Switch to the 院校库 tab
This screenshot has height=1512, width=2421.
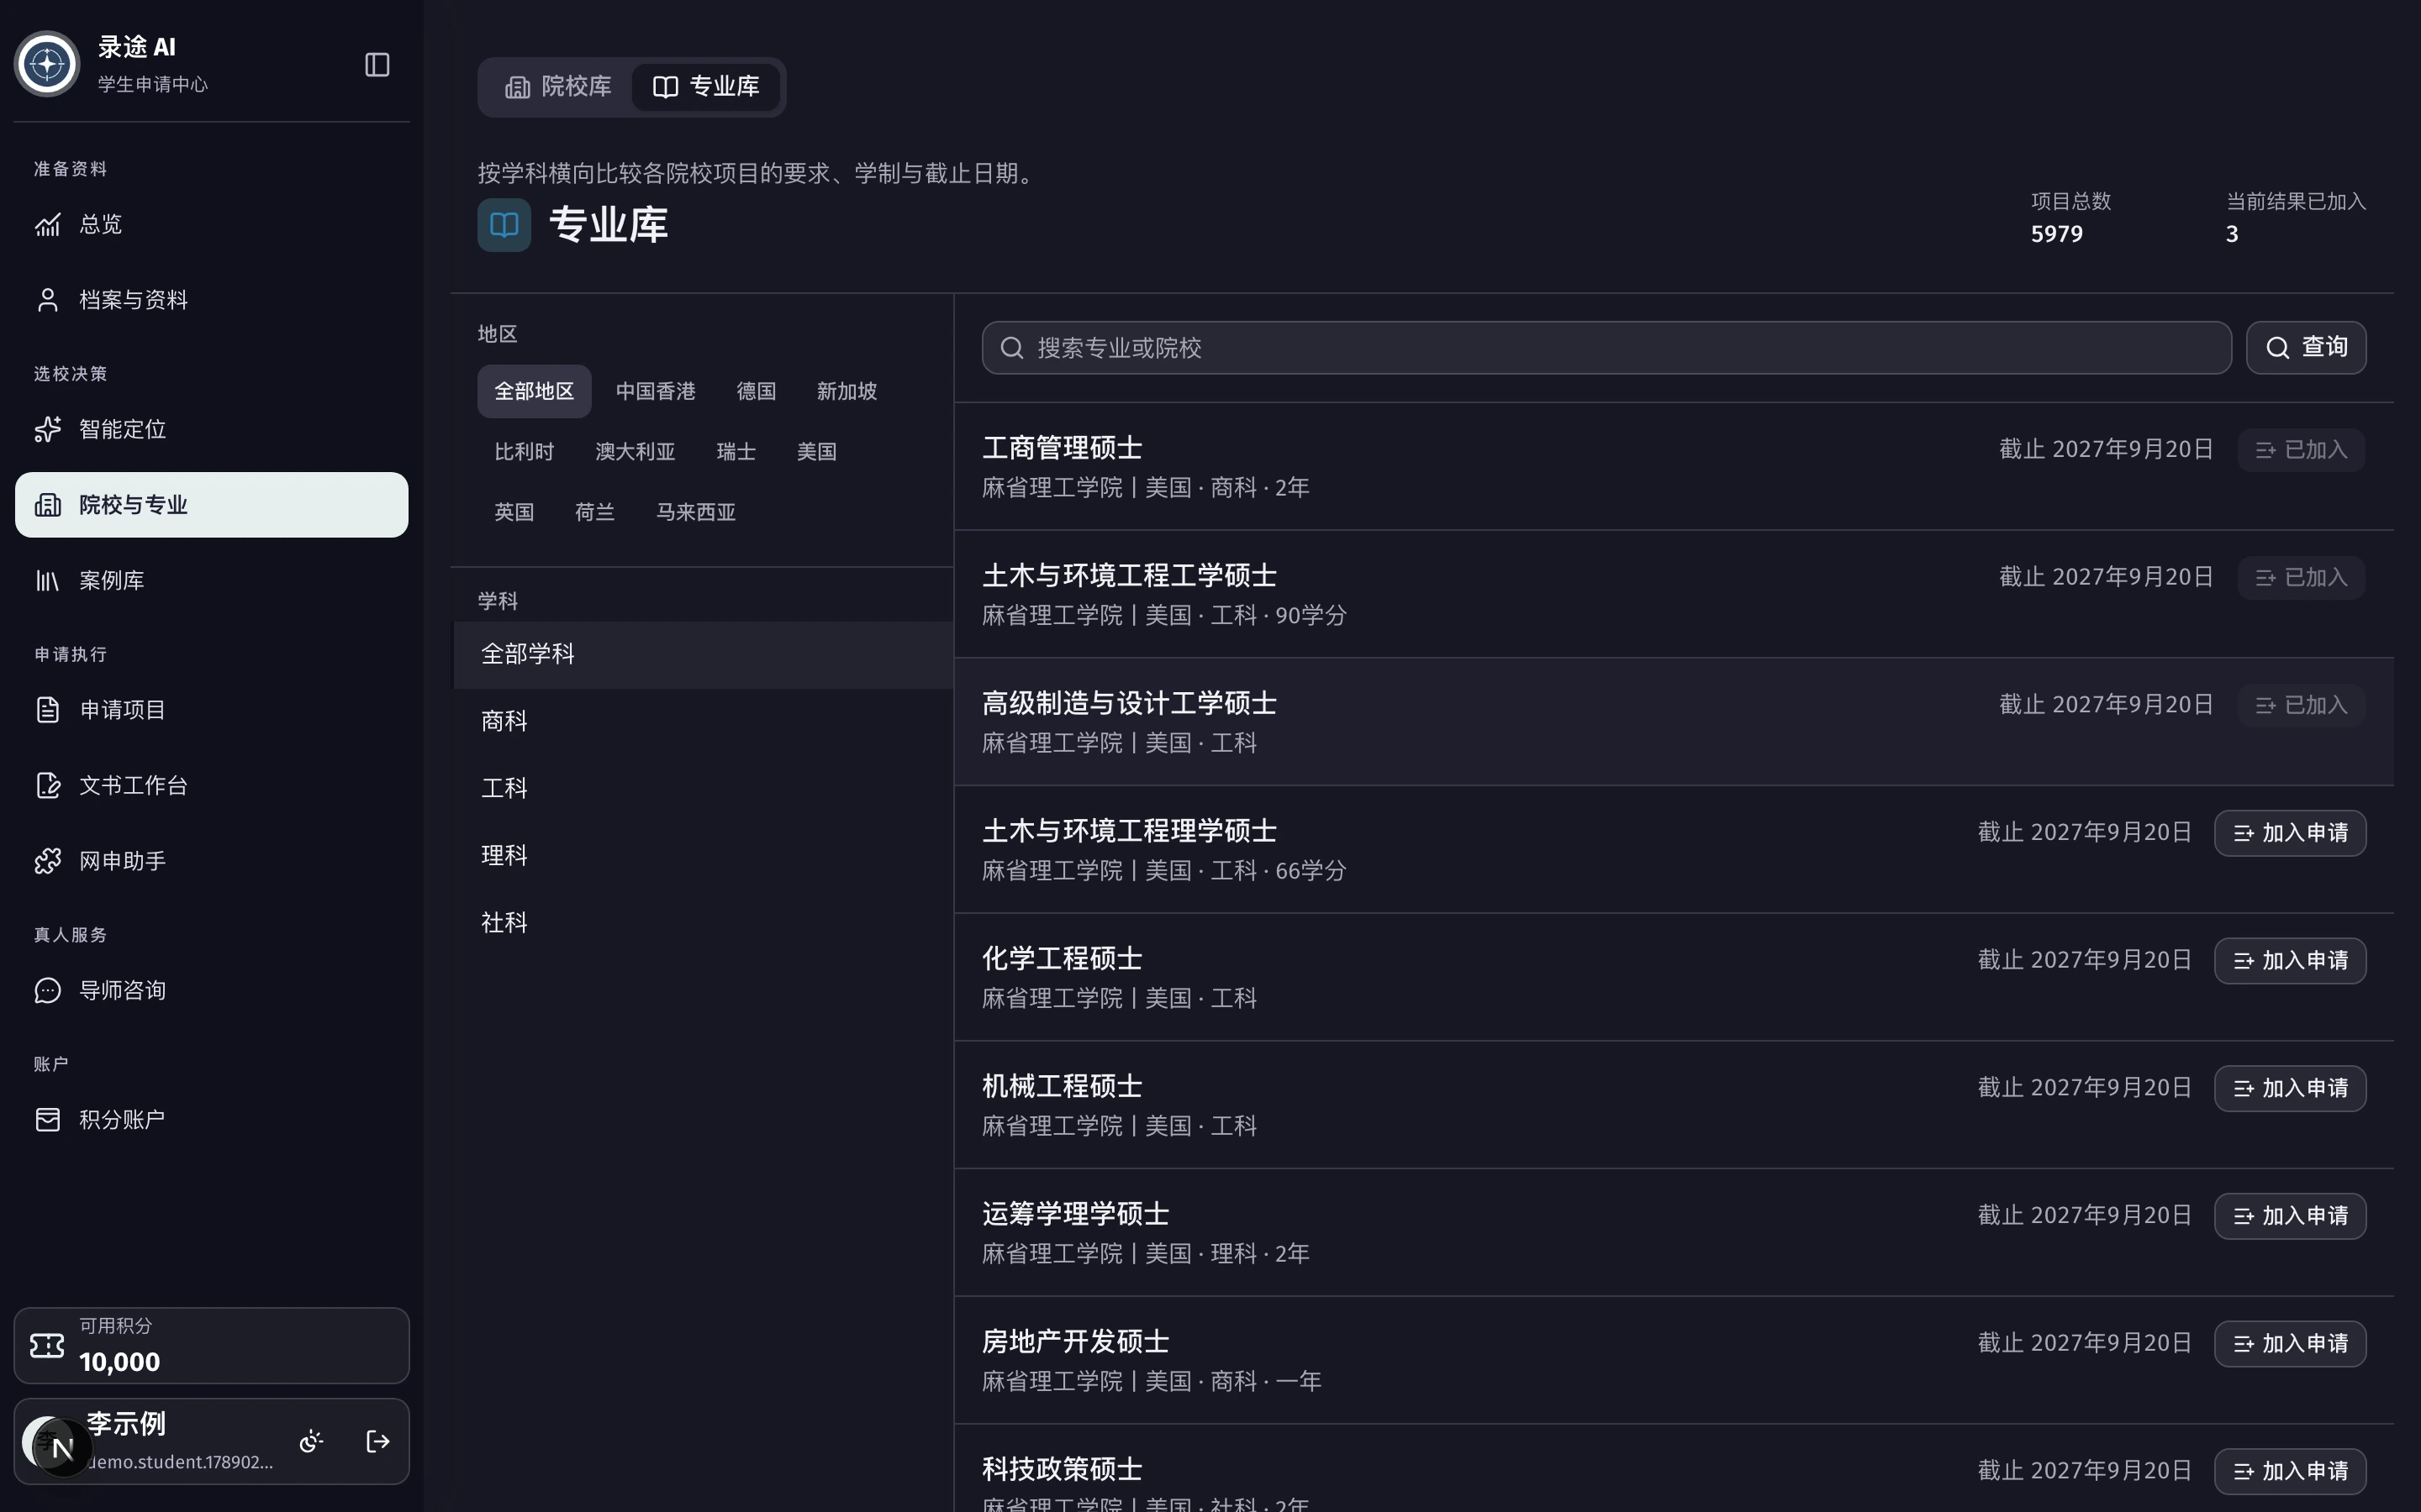pyautogui.click(x=558, y=87)
